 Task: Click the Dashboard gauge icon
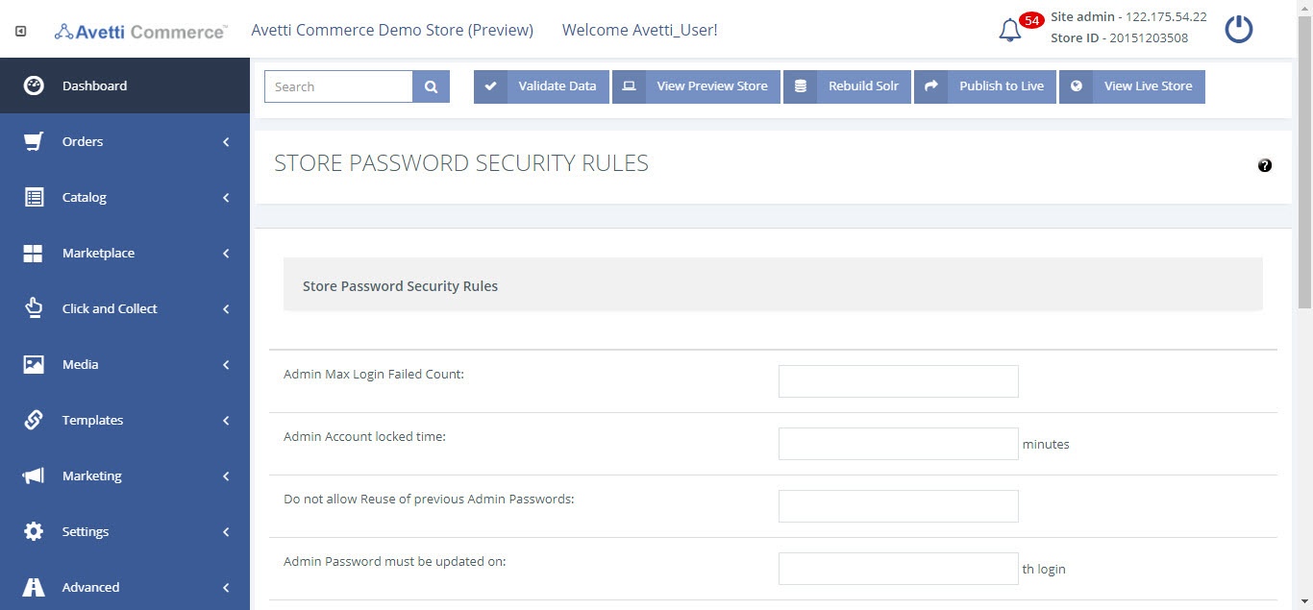(34, 85)
